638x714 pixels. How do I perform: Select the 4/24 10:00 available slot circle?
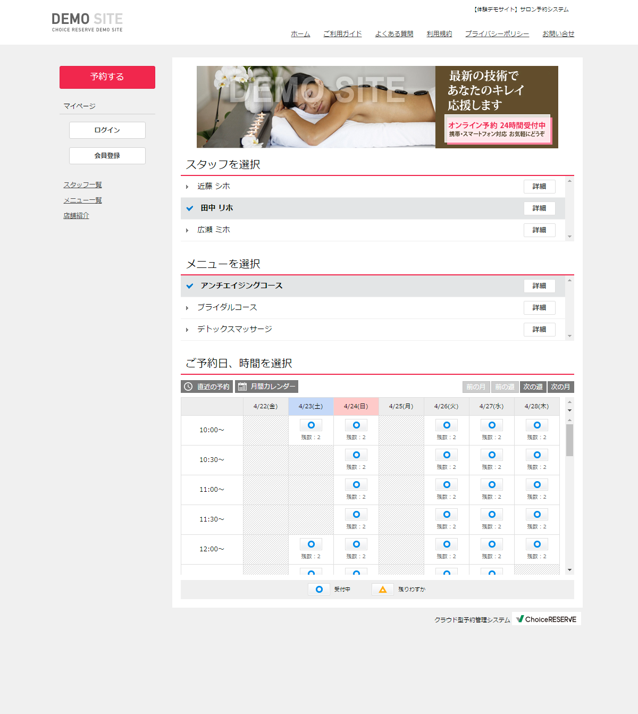(x=356, y=425)
